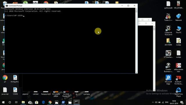Select the feespayment desktop item label
186x105 pixels.
46,94
